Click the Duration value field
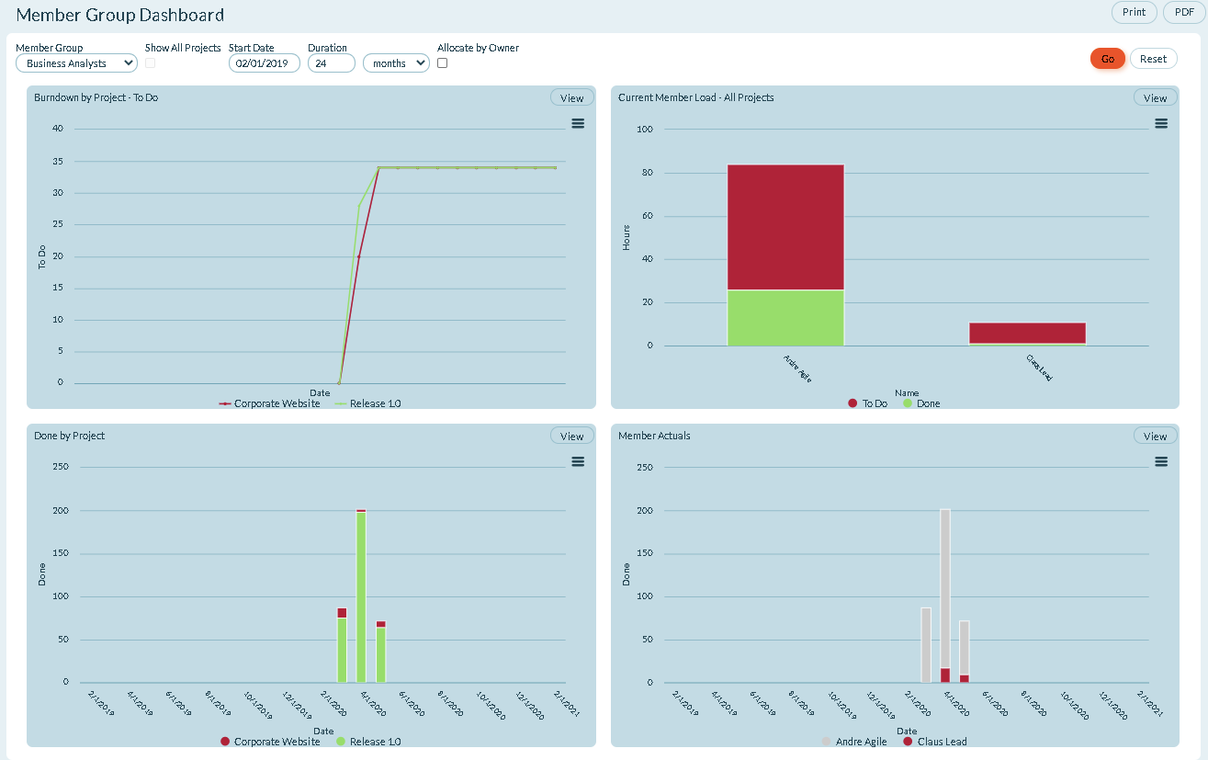The height and width of the screenshot is (760, 1208). pos(332,63)
